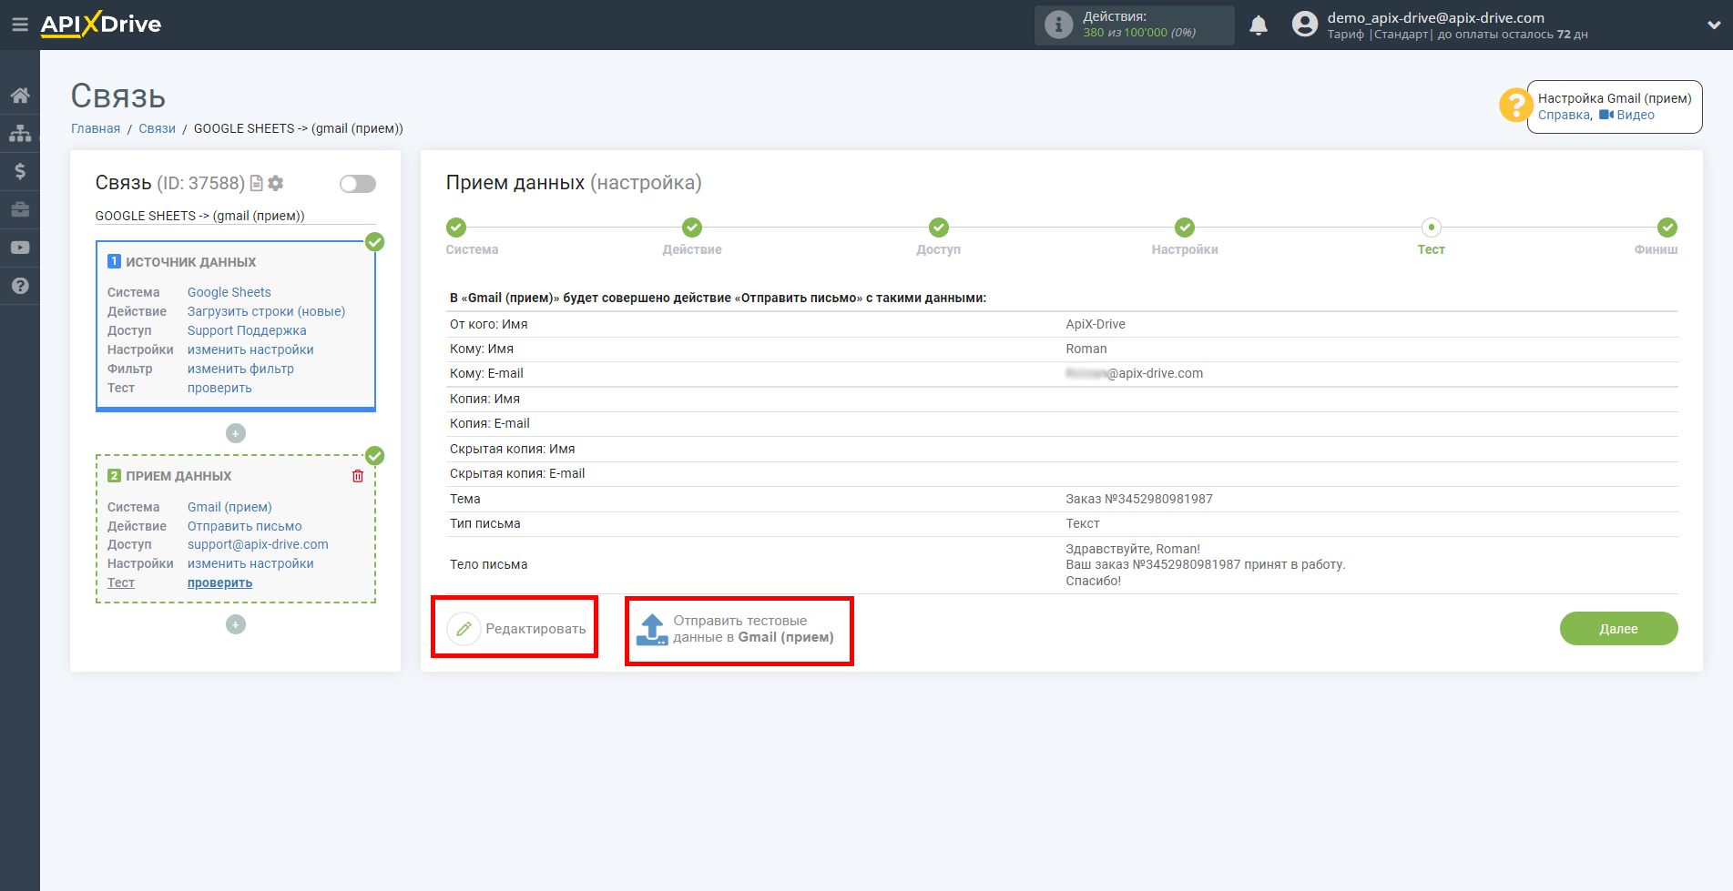Click the yellow question mark help icon
Viewport: 1733px width, 891px height.
point(1514,105)
